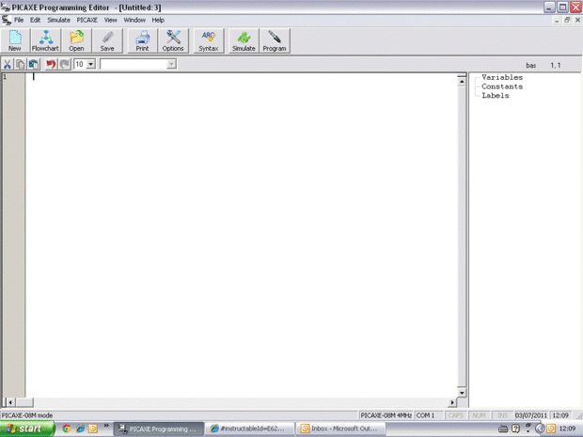Screen dimensions: 583x437
Task: Show hidden tray icons arrow
Action: (x=540, y=429)
